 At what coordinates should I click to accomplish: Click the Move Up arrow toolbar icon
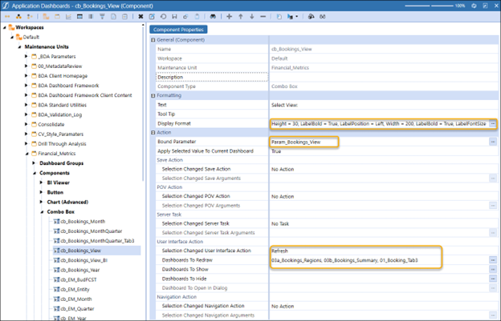coord(241,17)
